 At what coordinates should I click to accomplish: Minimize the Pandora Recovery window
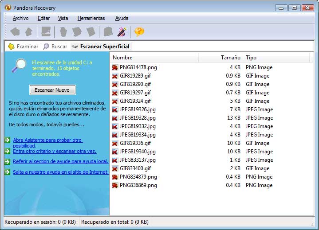tap(281, 8)
